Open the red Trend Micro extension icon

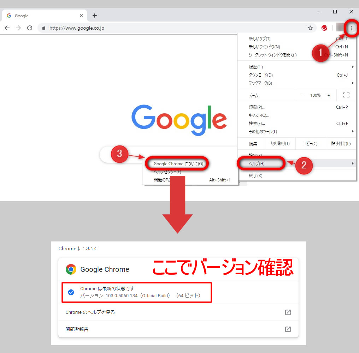click(324, 28)
